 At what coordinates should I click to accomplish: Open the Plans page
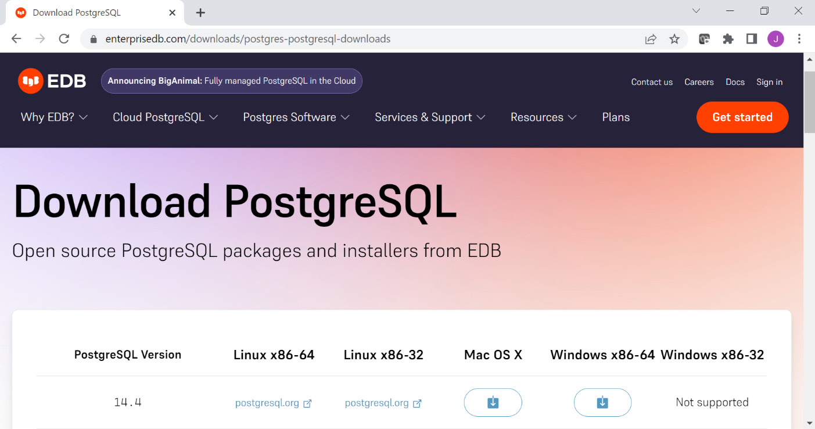pos(616,117)
